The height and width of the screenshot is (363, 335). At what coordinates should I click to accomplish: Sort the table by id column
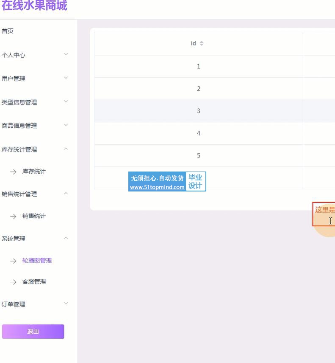[x=202, y=43]
